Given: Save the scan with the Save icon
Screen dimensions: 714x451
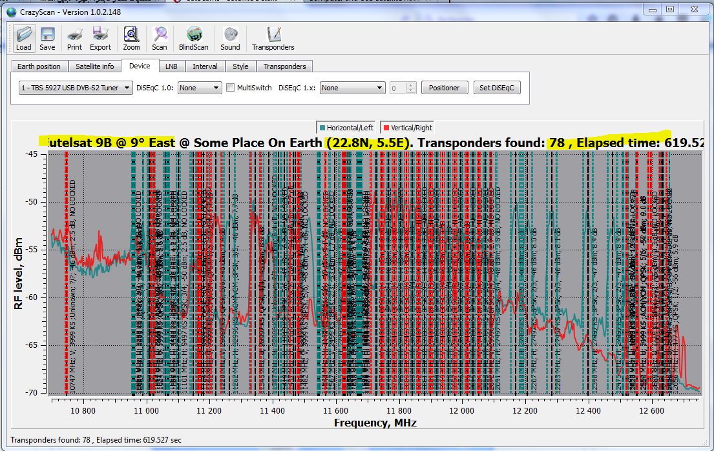Looking at the screenshot, I should tap(47, 38).
